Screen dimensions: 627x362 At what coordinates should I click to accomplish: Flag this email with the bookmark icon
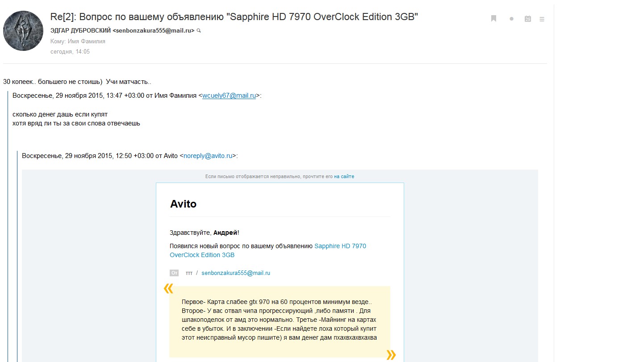[x=493, y=19]
